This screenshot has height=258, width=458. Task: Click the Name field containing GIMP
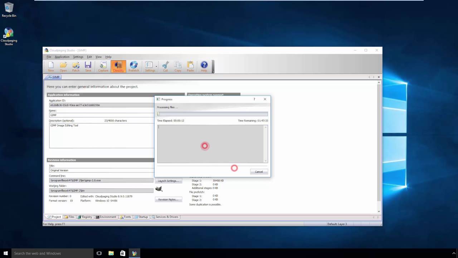[x=101, y=115]
